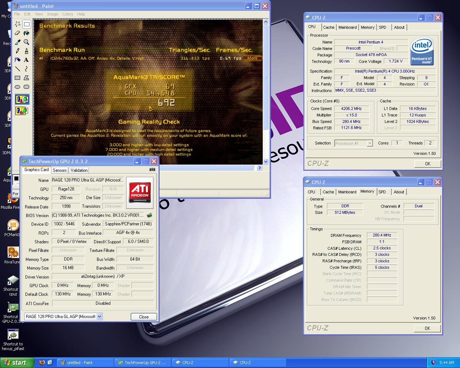
Task: Switch to untitled - Paint taskbar button
Action: tap(86, 363)
